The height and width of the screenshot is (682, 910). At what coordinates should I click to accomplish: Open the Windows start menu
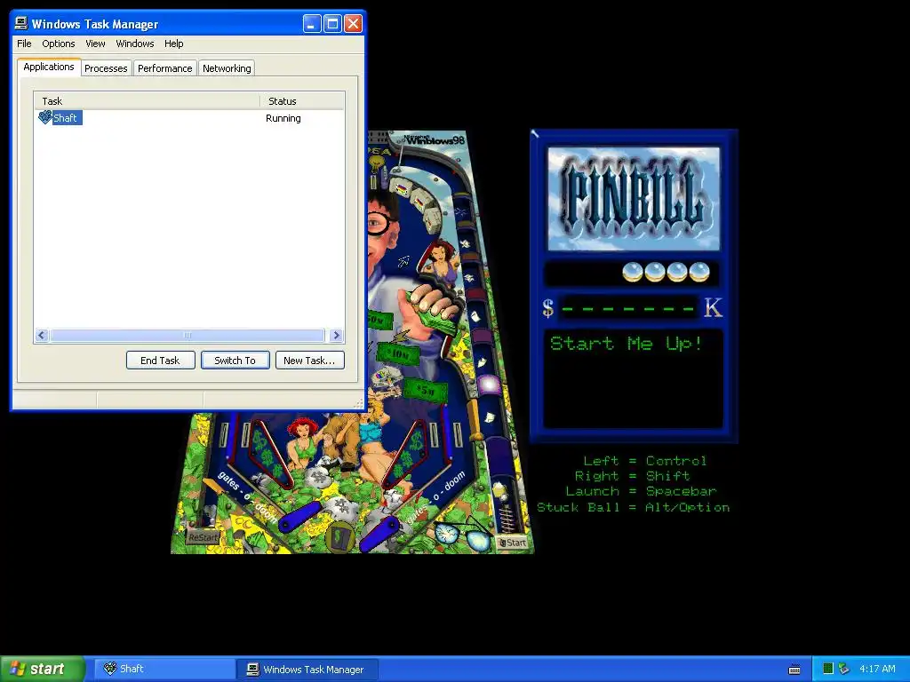43,669
